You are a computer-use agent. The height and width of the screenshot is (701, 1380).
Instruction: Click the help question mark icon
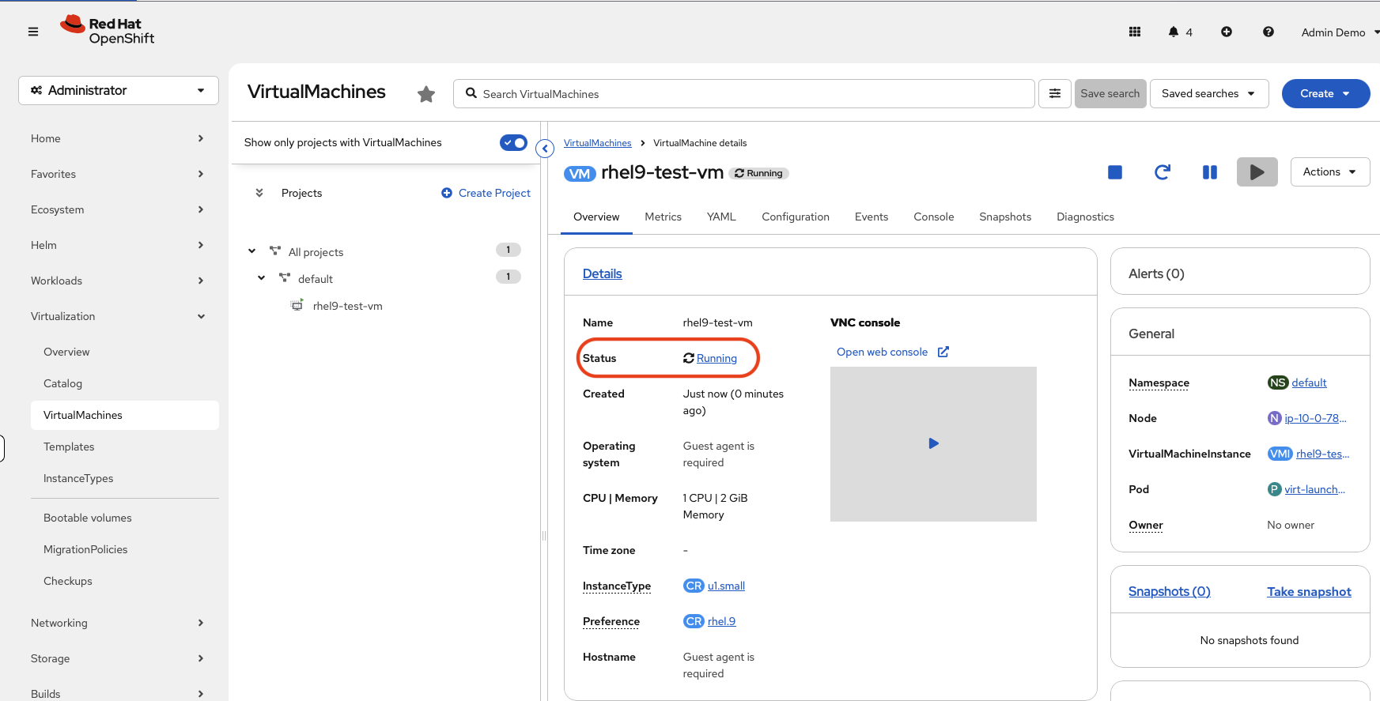(1268, 32)
